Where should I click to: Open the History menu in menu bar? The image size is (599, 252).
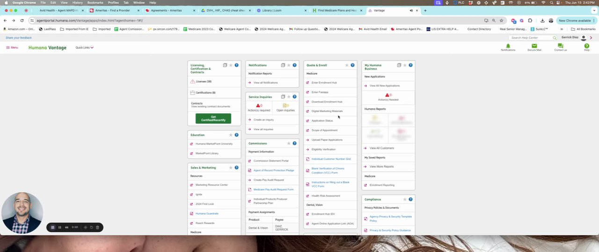point(77,3)
